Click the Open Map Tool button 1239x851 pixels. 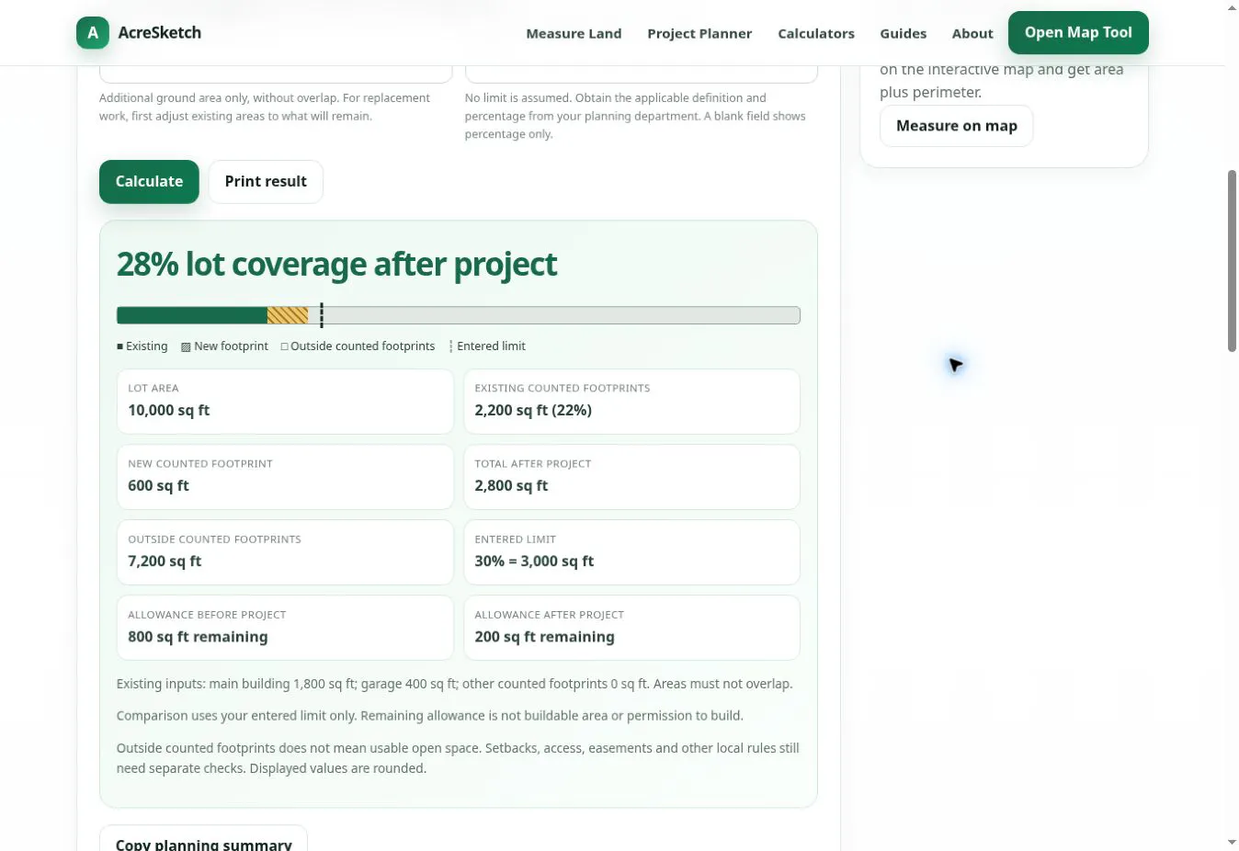[1078, 33]
